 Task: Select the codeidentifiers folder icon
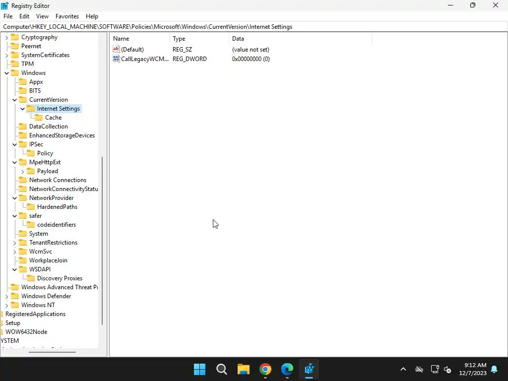coord(30,225)
